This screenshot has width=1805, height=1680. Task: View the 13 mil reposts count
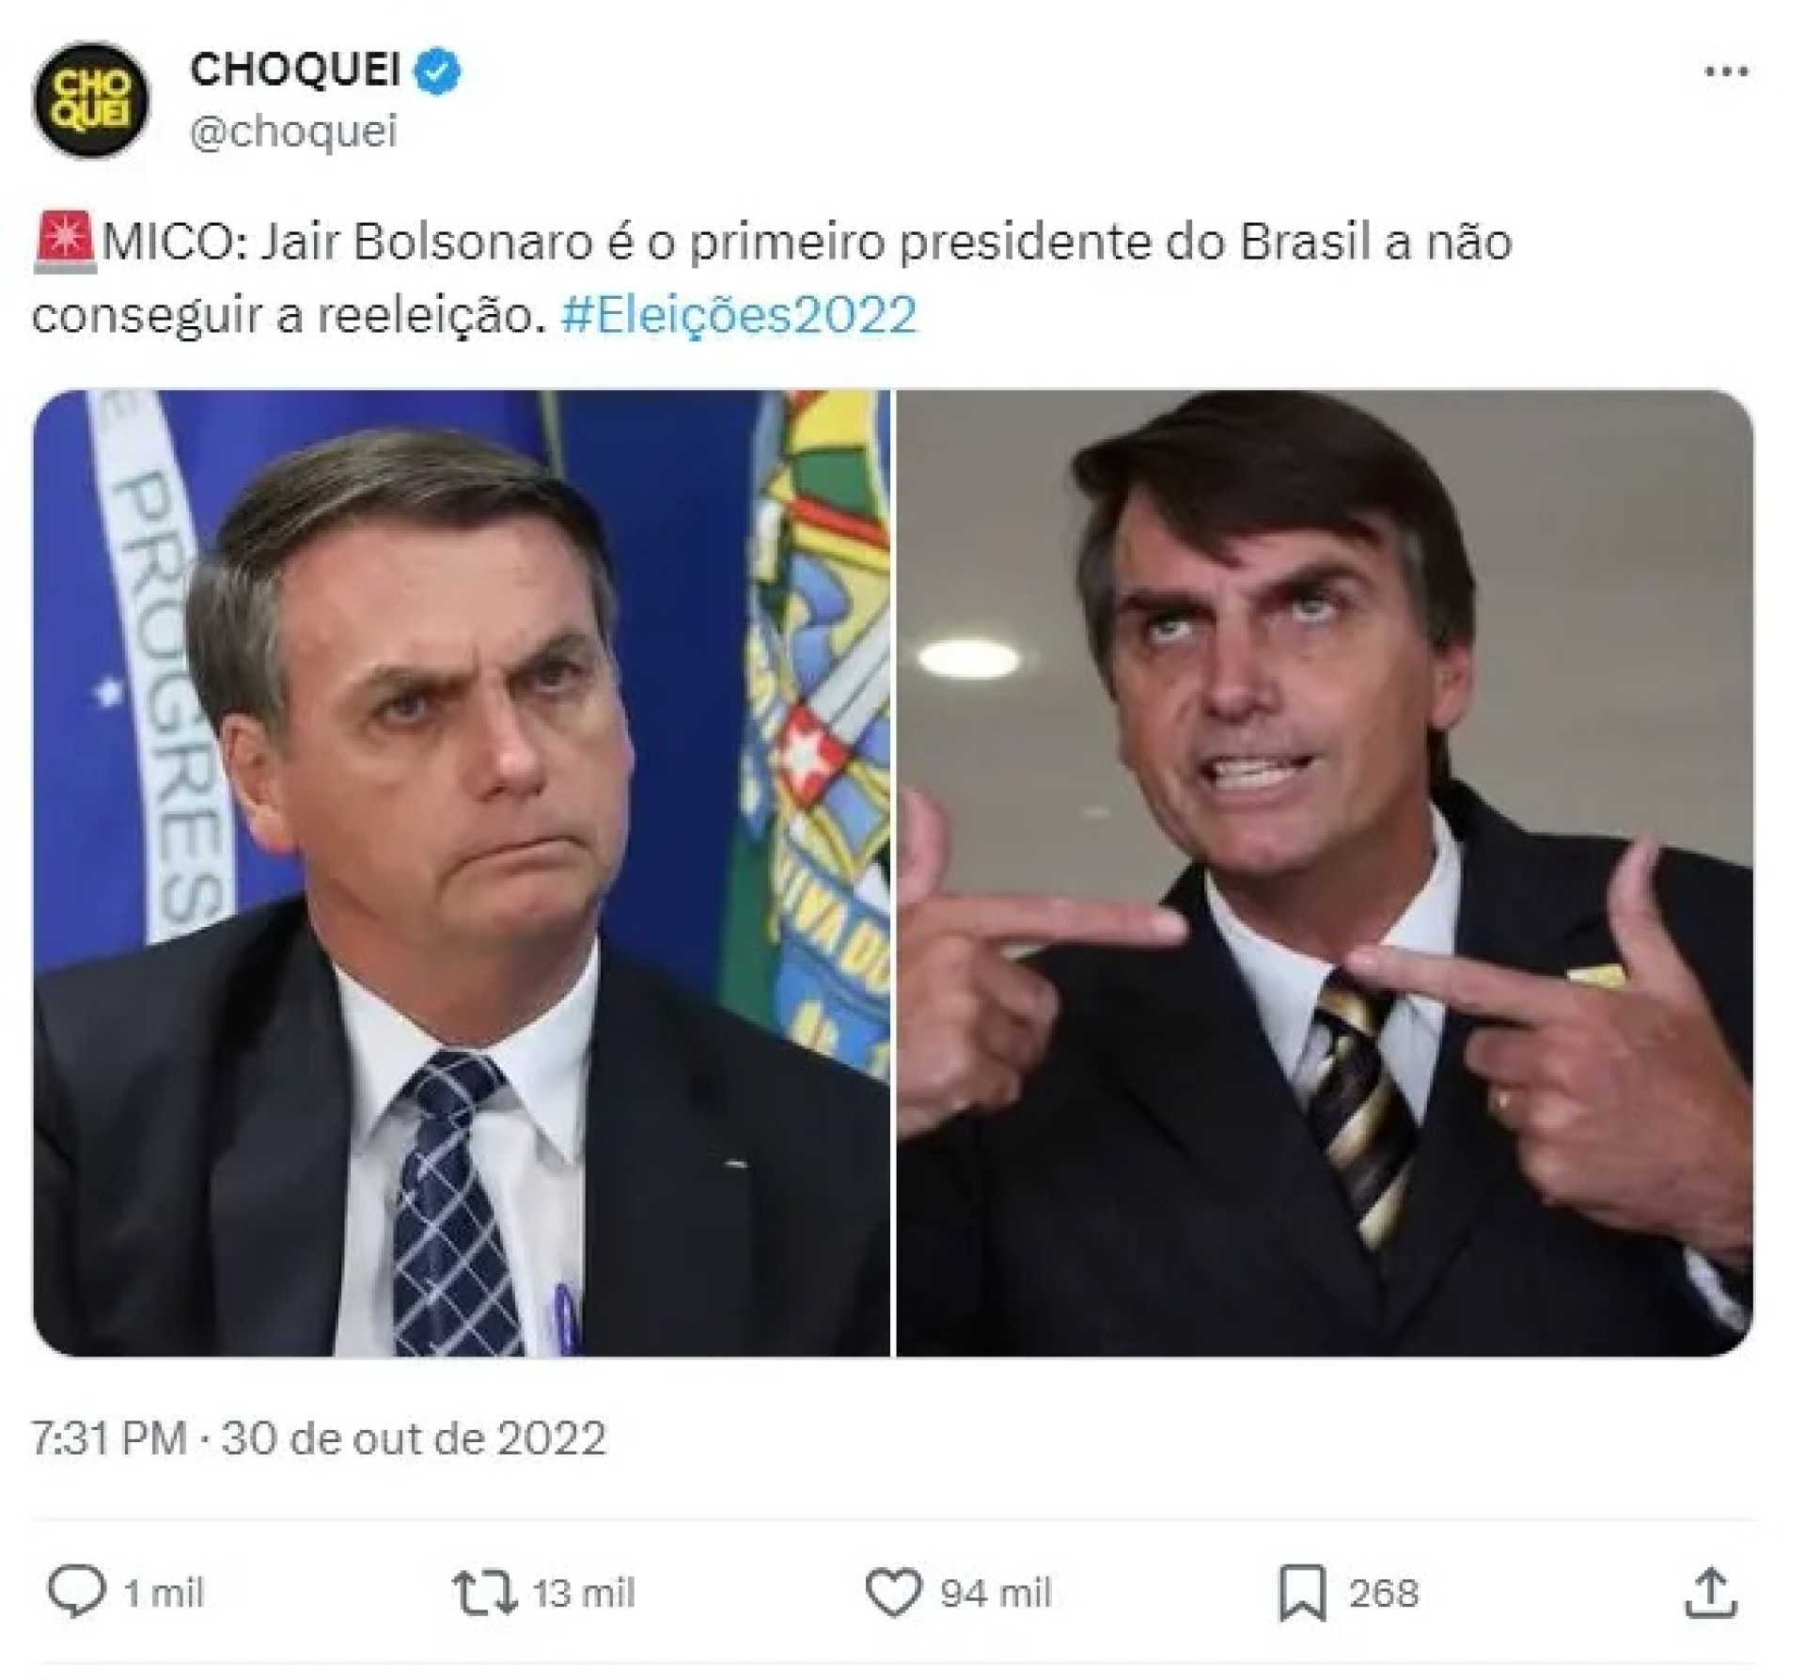(x=584, y=1594)
